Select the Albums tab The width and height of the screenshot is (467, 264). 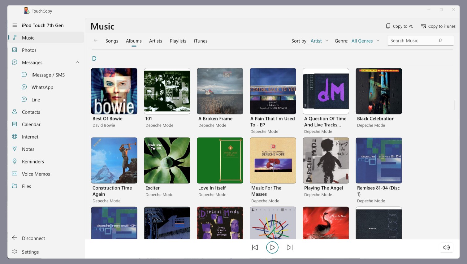pos(134,41)
